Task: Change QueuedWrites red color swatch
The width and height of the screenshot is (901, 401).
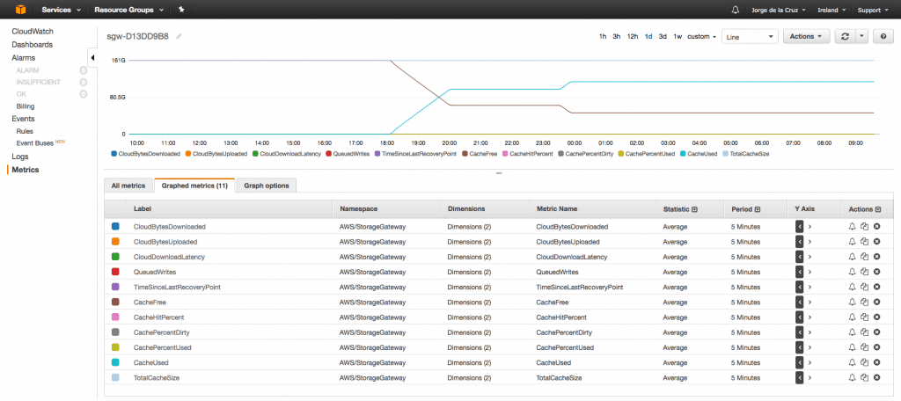Action: (115, 272)
